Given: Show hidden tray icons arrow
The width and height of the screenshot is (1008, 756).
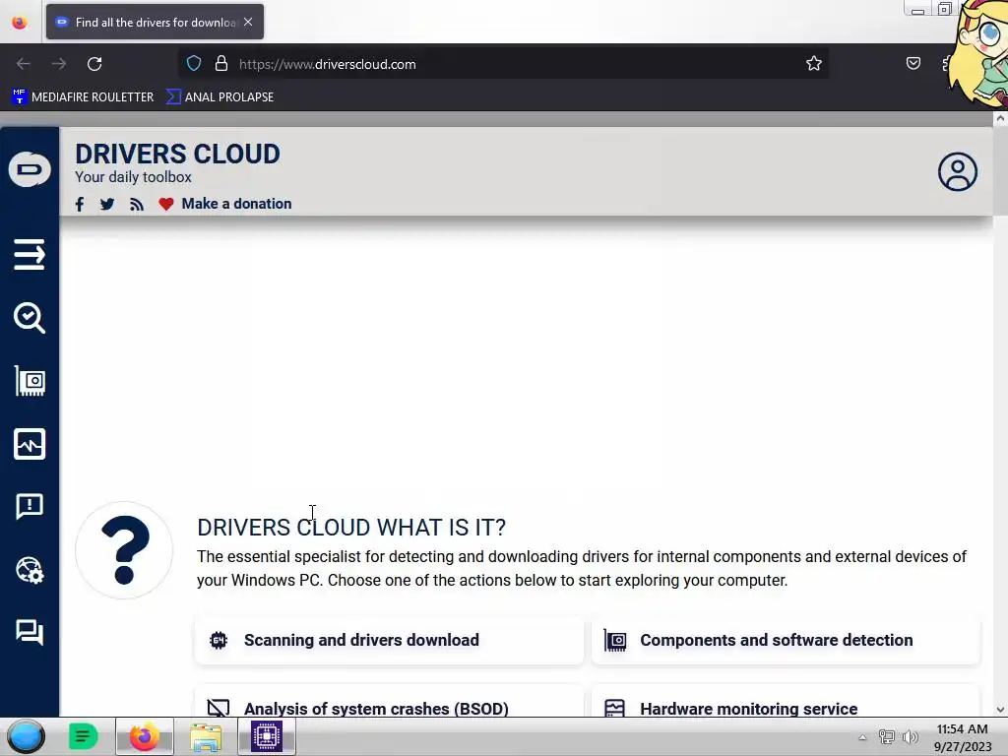Looking at the screenshot, I should (862, 737).
